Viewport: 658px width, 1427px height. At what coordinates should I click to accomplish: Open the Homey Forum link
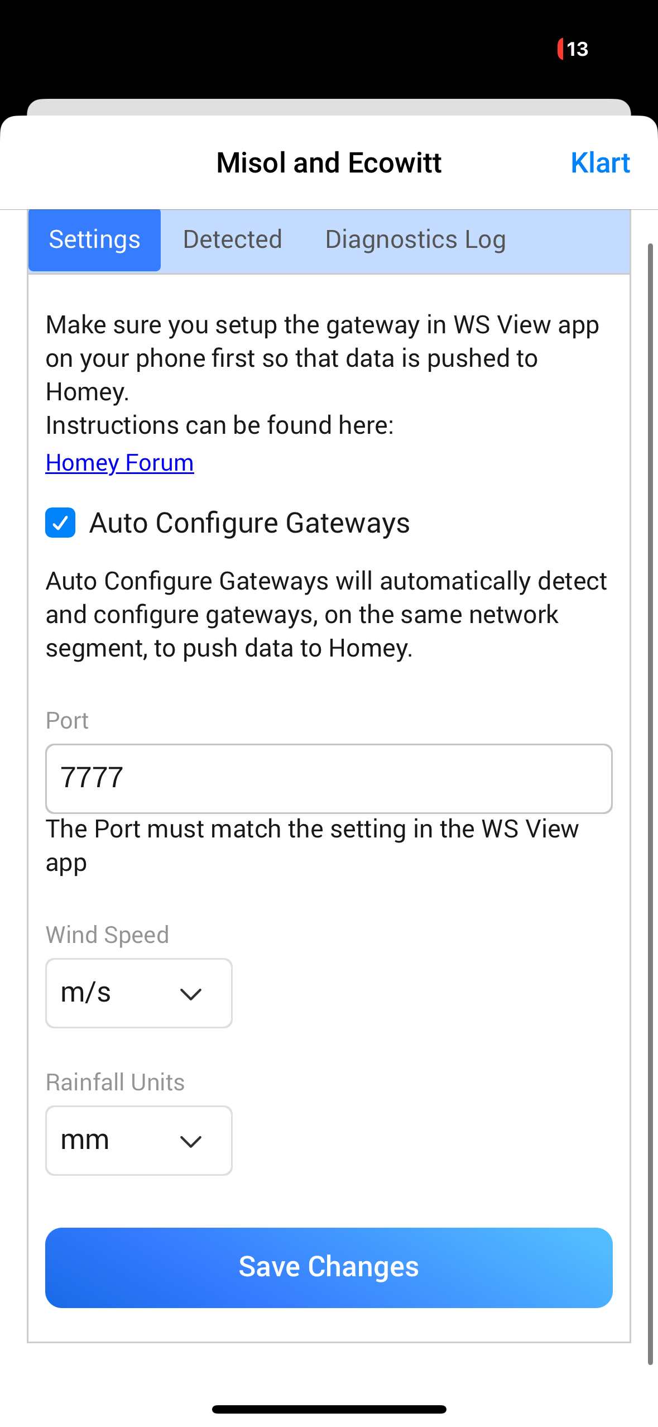point(119,463)
